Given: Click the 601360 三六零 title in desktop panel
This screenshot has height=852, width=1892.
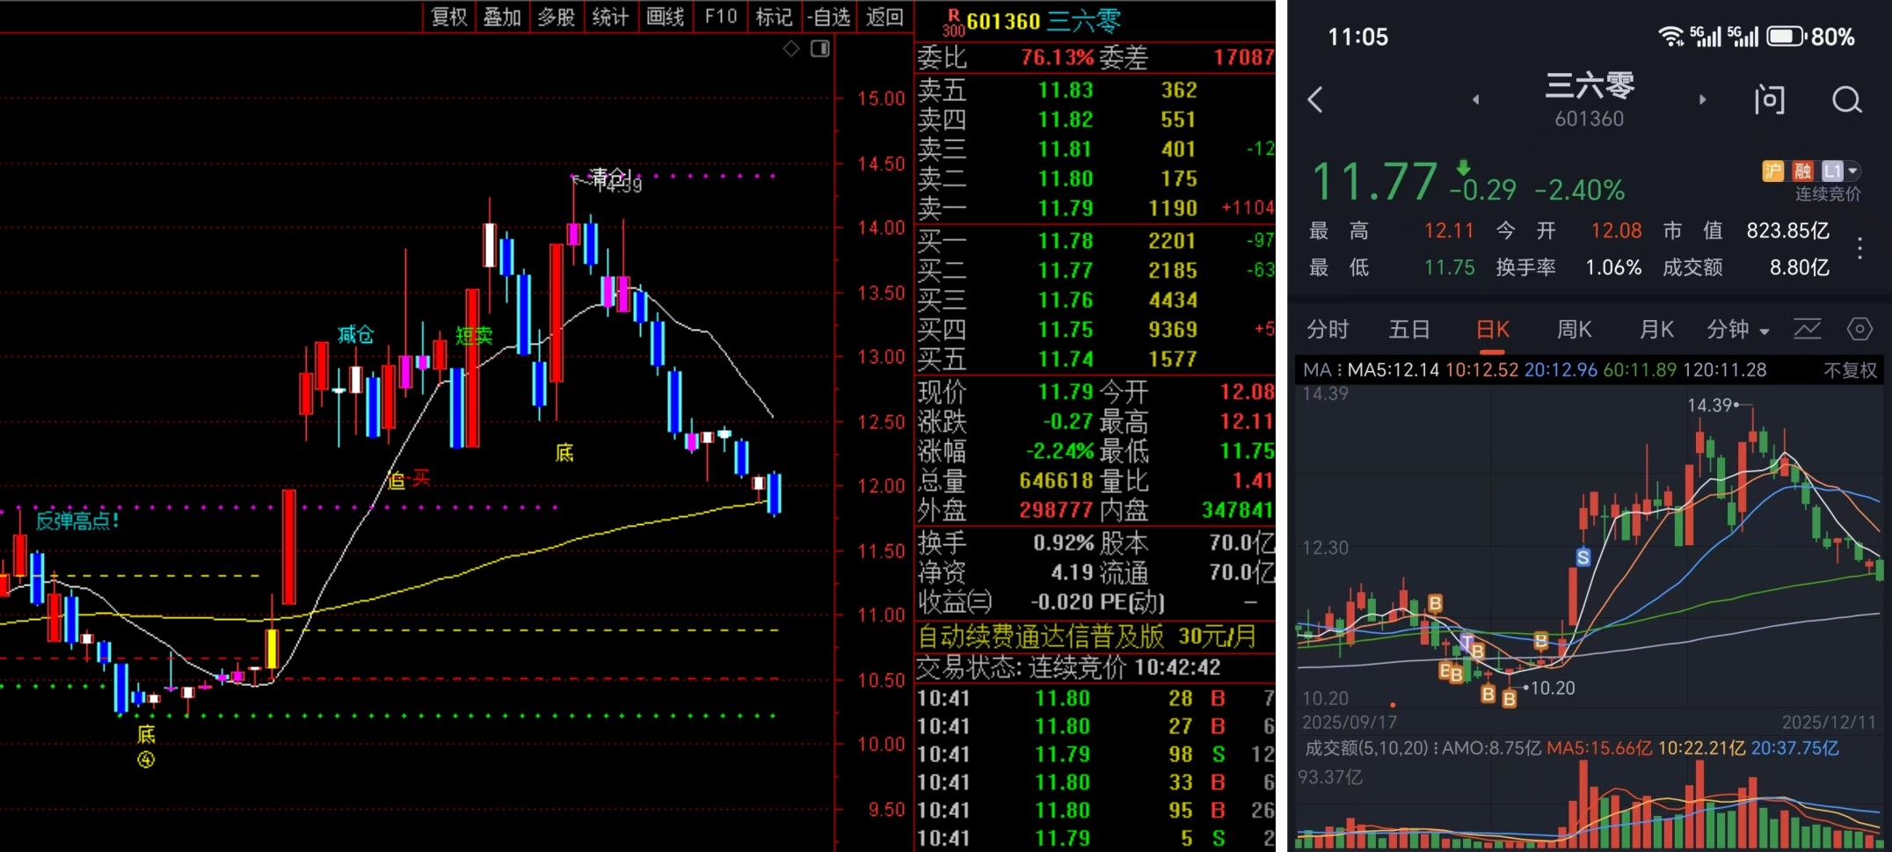Looking at the screenshot, I should (1044, 21).
